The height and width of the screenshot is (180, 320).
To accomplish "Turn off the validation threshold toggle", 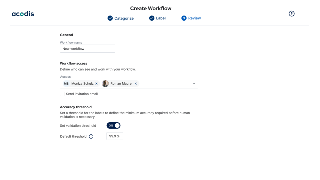I will pos(113,125).
